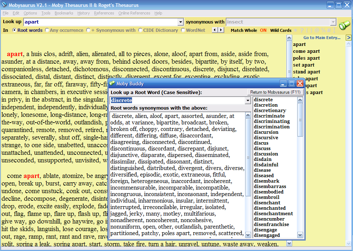Image resolution: width=353 pixels, height=251 pixels.
Task: Click the Go to Main Entry link
Action: tap(322, 38)
